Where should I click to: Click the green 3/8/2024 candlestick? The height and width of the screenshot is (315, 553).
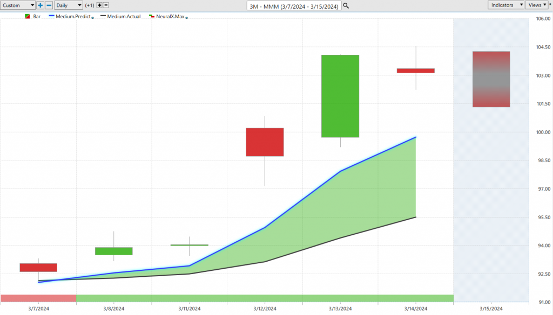113,251
